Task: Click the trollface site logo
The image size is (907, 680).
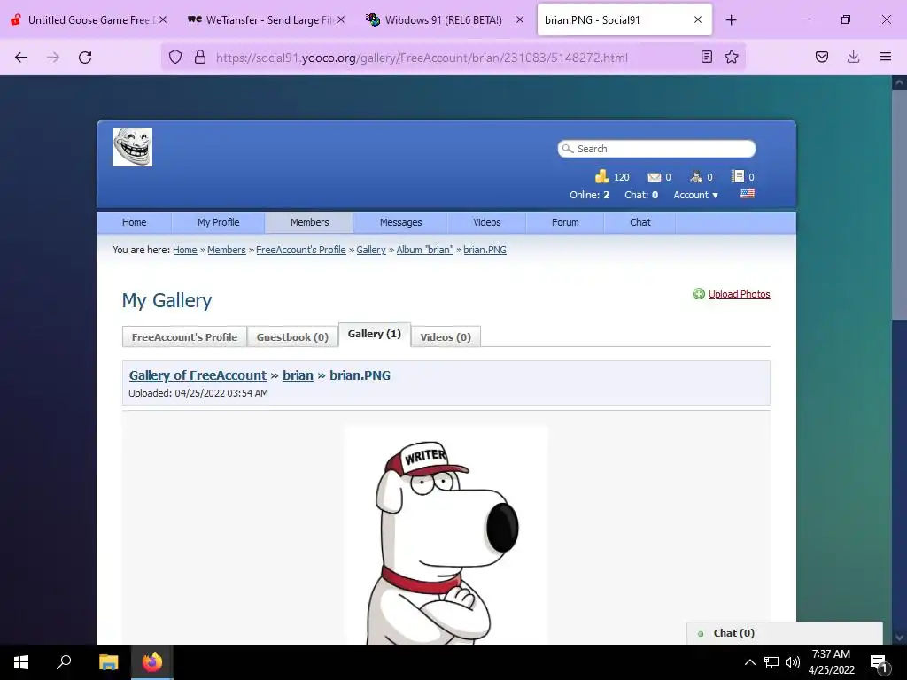Action: (133, 147)
